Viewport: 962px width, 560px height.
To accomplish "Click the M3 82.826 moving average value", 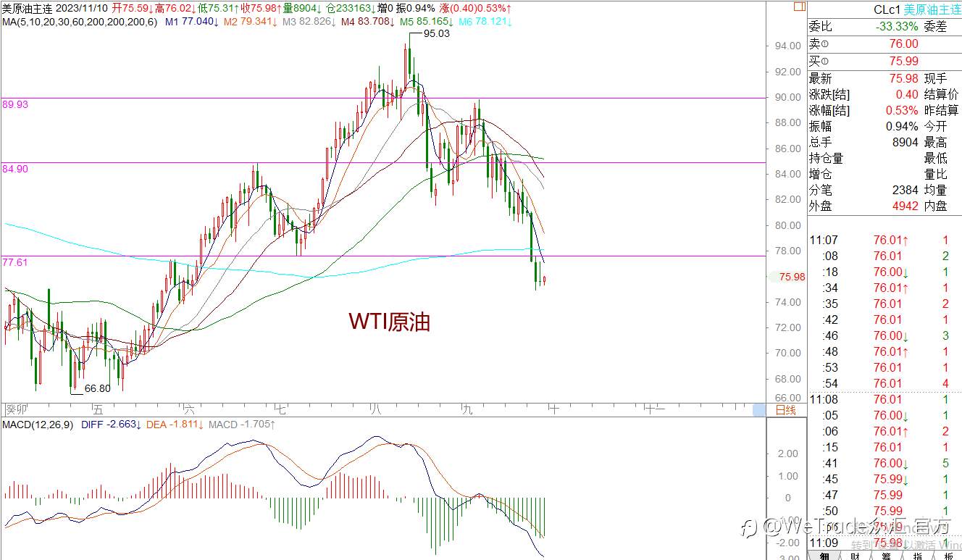I will tap(309, 22).
